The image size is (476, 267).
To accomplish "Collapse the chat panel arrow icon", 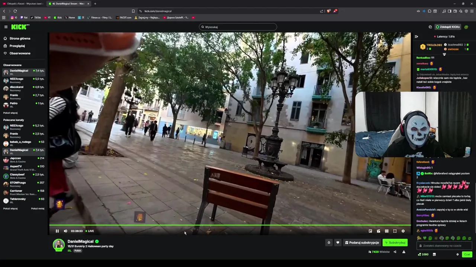I will (x=416, y=36).
